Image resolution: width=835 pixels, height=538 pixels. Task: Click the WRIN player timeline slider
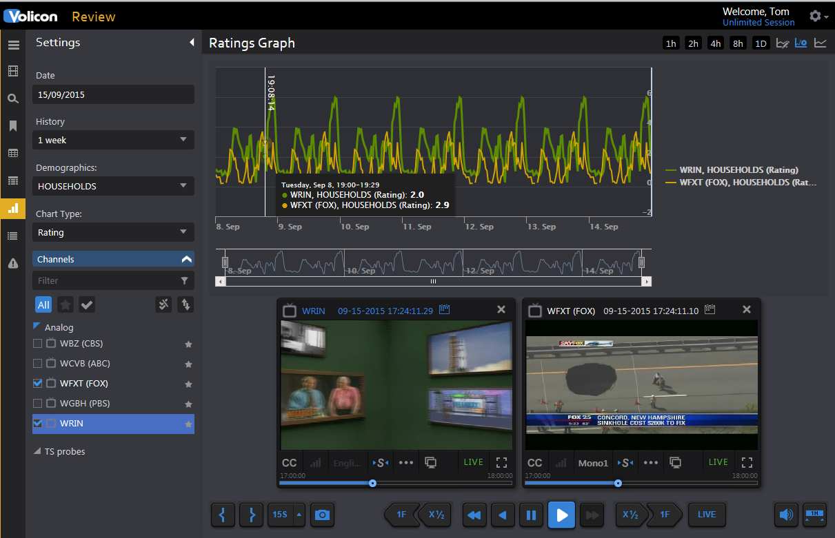click(x=372, y=484)
